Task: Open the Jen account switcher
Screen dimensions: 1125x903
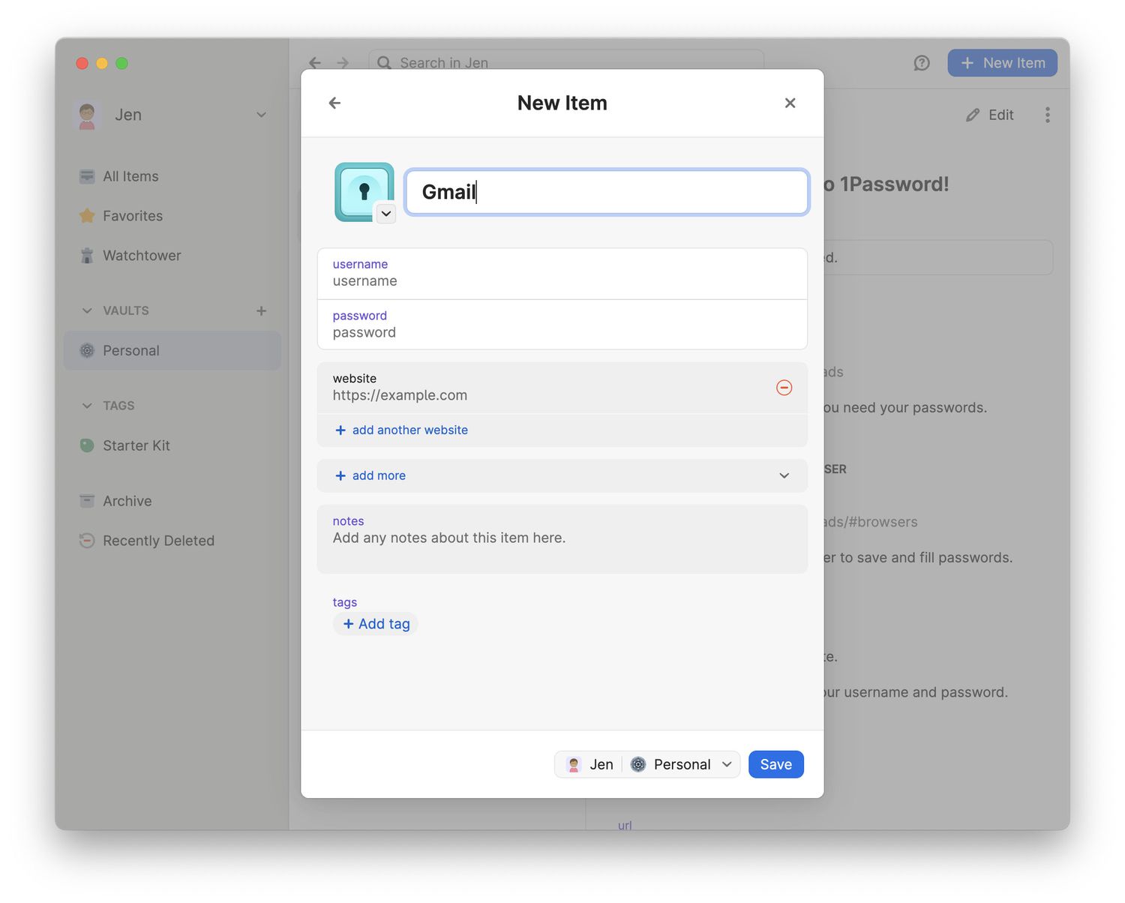Action: click(x=172, y=115)
